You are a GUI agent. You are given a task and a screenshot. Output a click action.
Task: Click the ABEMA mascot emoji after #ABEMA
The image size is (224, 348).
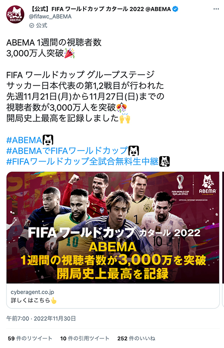(48, 140)
